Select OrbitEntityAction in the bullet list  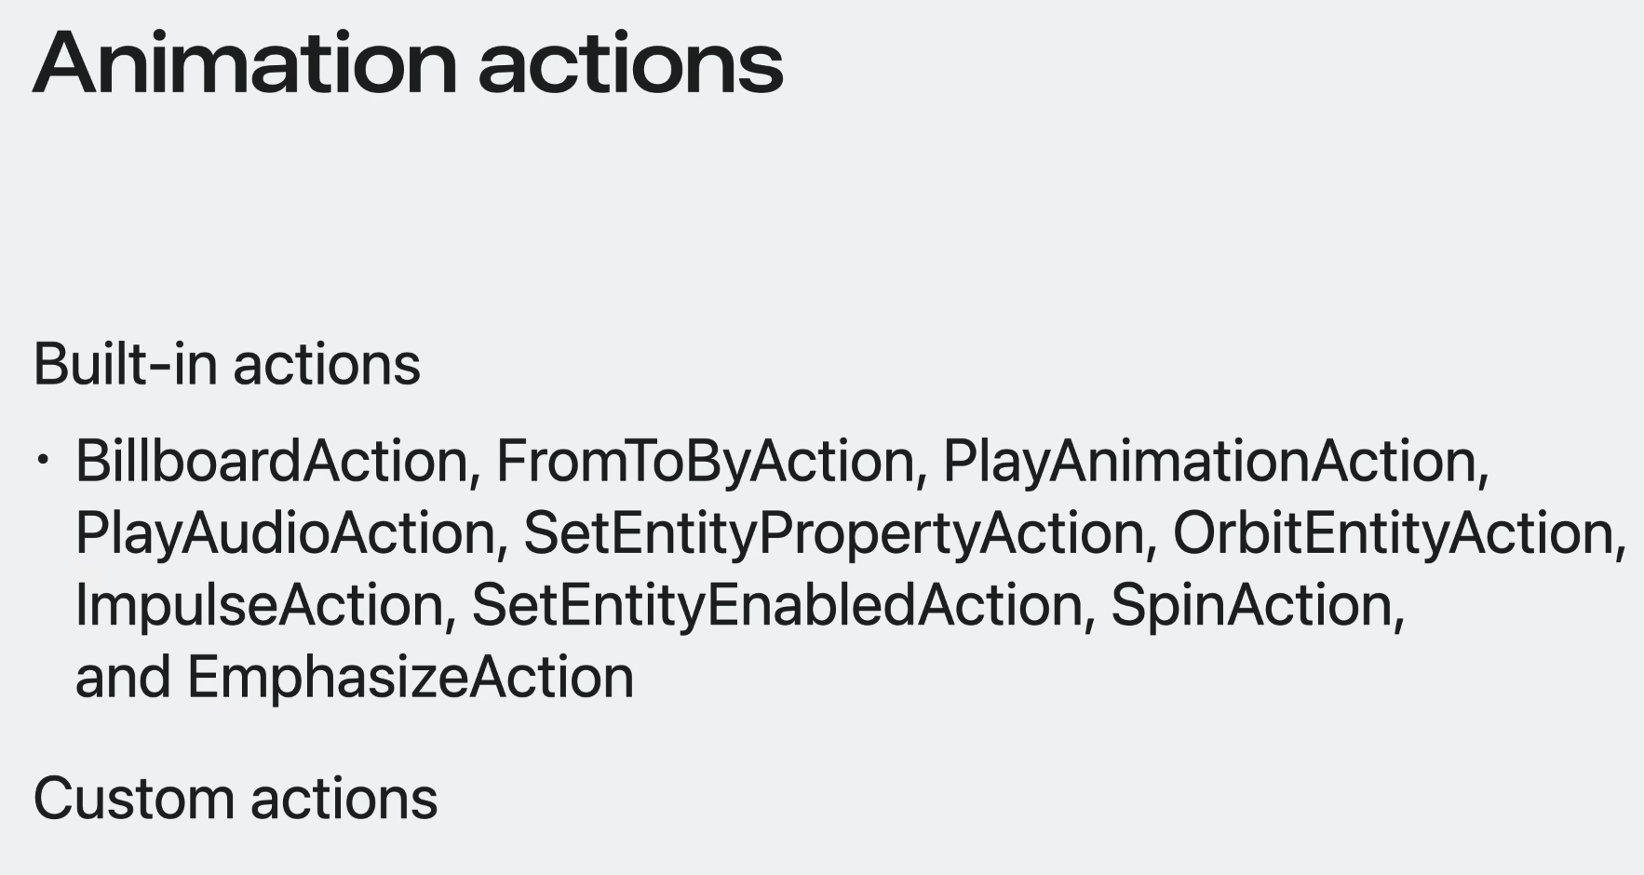pyautogui.click(x=1393, y=533)
